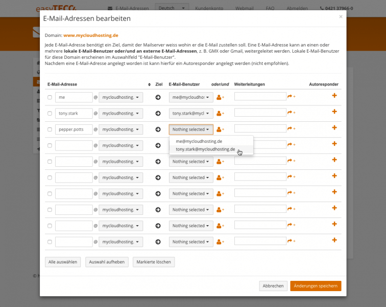Tick the checkbox in fifth row
The height and width of the screenshot is (307, 386).
coord(50,161)
